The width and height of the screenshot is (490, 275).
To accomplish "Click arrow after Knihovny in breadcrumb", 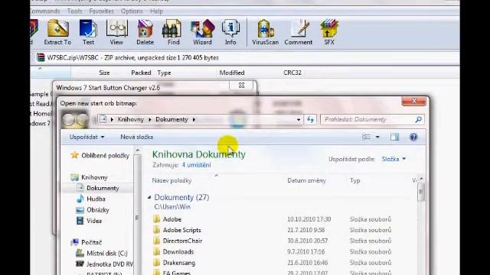I will click(150, 119).
